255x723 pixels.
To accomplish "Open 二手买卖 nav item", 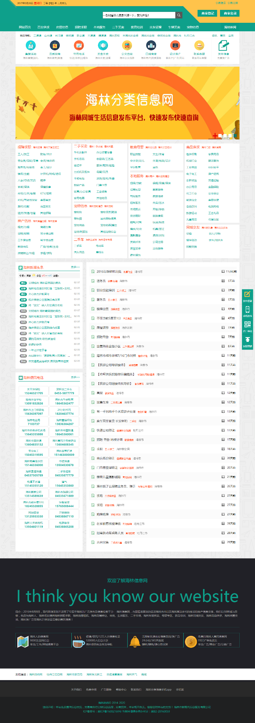I will (118, 27).
